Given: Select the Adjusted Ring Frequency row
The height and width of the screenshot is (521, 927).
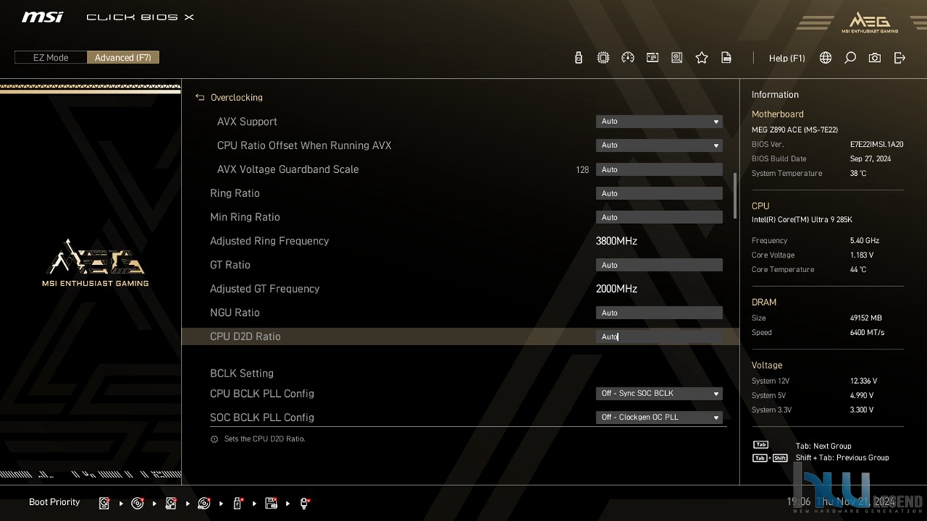Looking at the screenshot, I should [460, 241].
